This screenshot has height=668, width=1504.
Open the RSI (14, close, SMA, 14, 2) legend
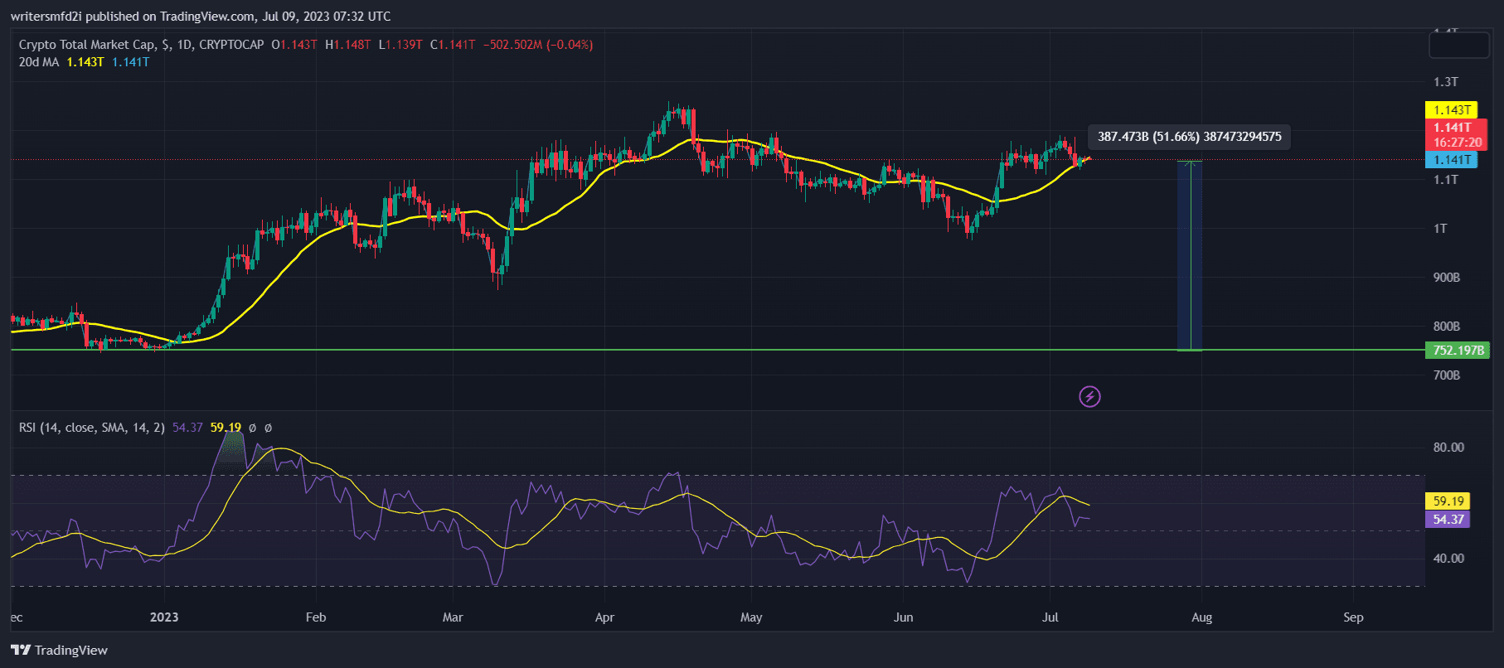[91, 428]
